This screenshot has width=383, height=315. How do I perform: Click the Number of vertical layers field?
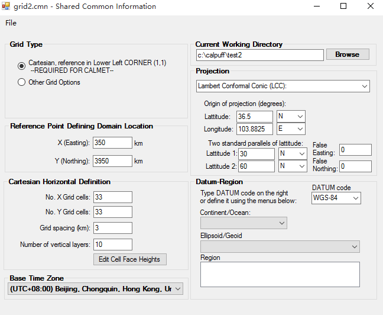[x=112, y=245]
